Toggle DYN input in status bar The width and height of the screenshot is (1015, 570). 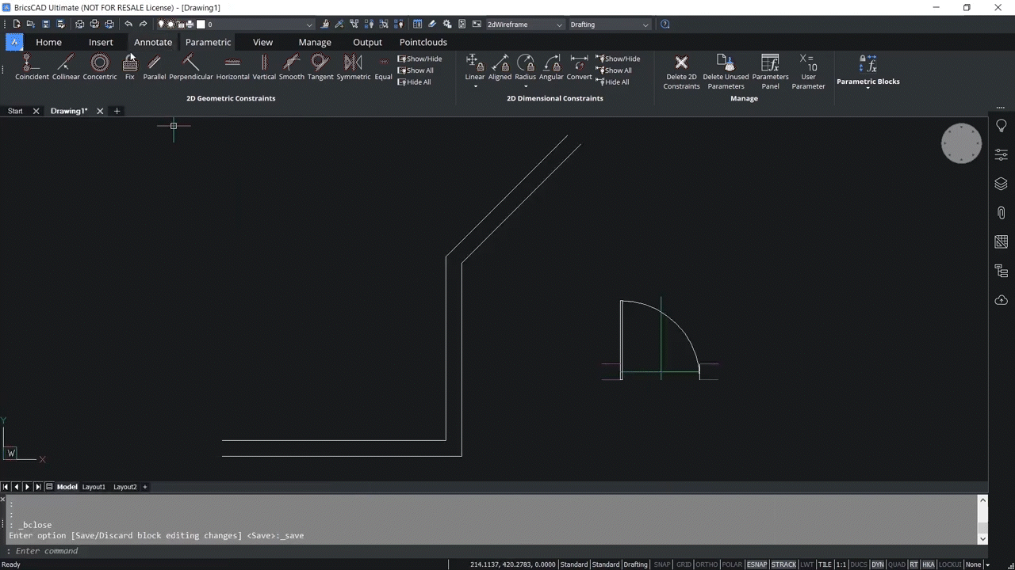tap(878, 564)
